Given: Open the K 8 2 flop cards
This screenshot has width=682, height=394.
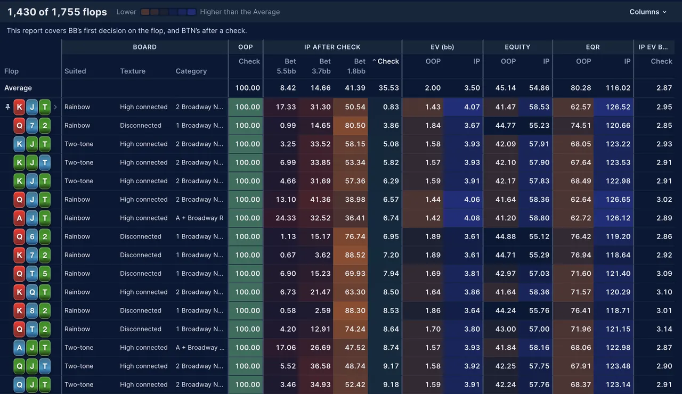Looking at the screenshot, I should 32,310.
